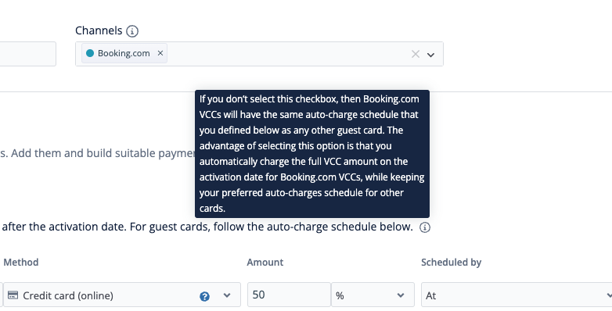Toggle the guest cards auto-charge checkbox label text
Image resolution: width=612 pixels, height=311 pixels.
(x=207, y=227)
